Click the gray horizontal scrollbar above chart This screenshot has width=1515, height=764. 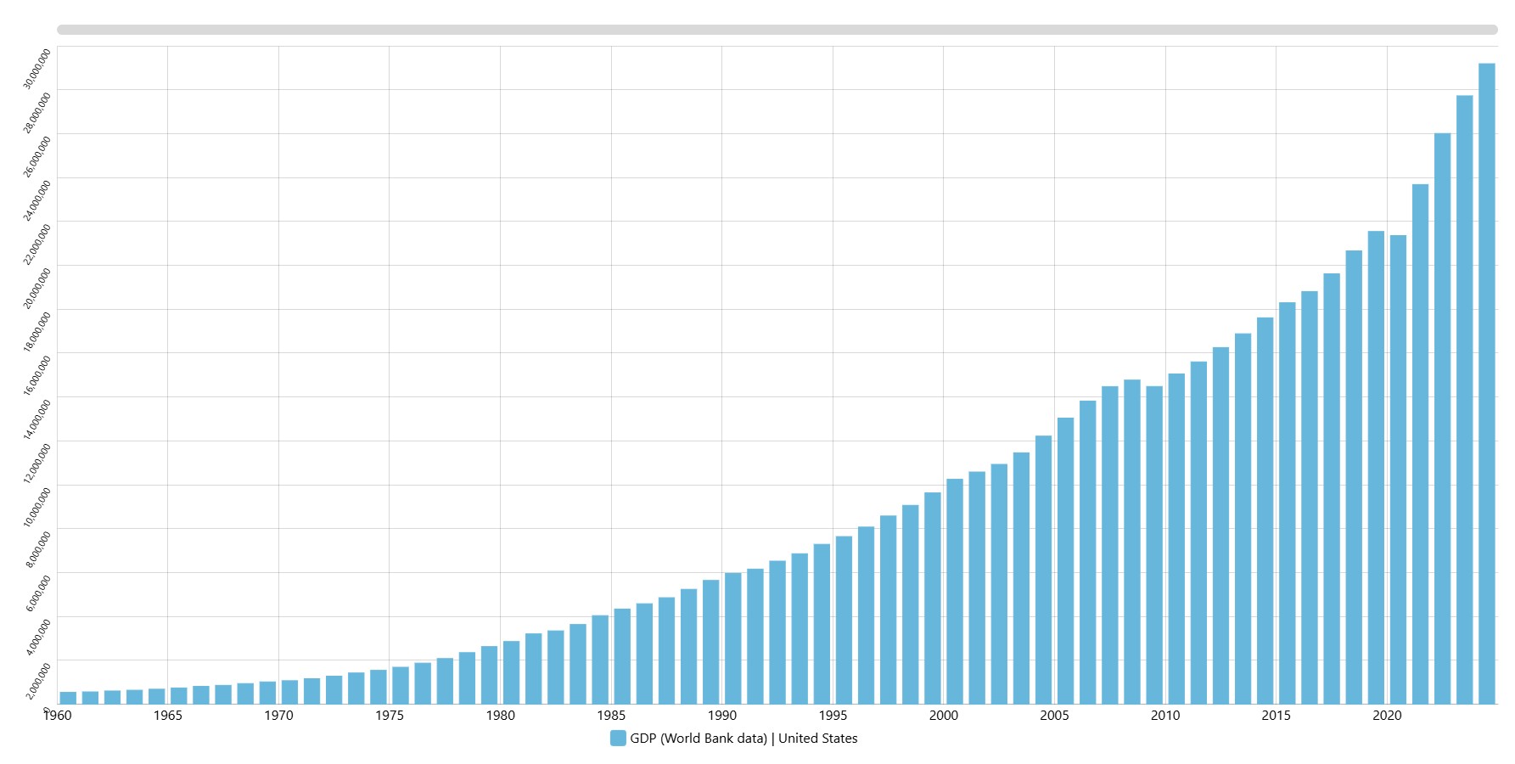(x=777, y=30)
